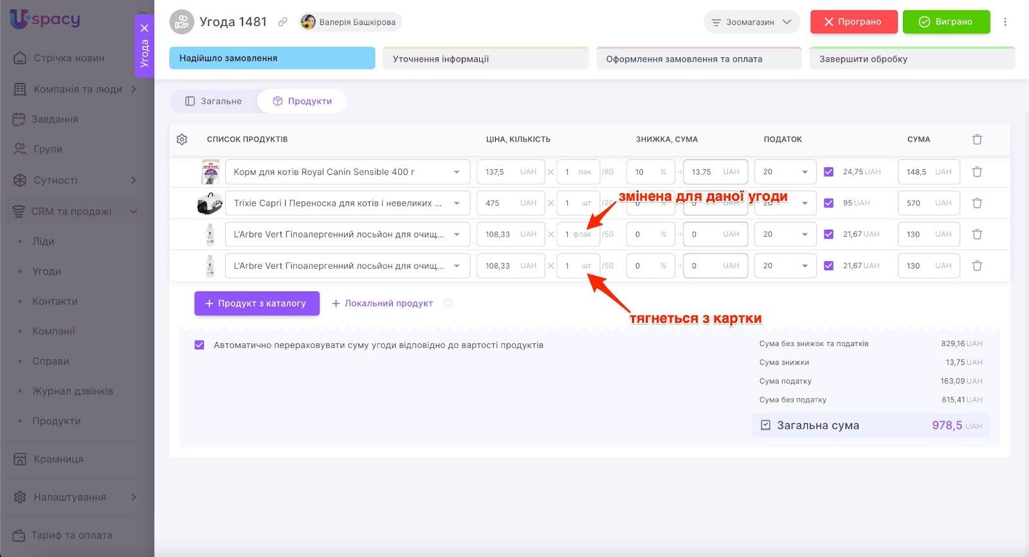Add a Локальний продукт
This screenshot has height=557, width=1029.
click(x=382, y=304)
